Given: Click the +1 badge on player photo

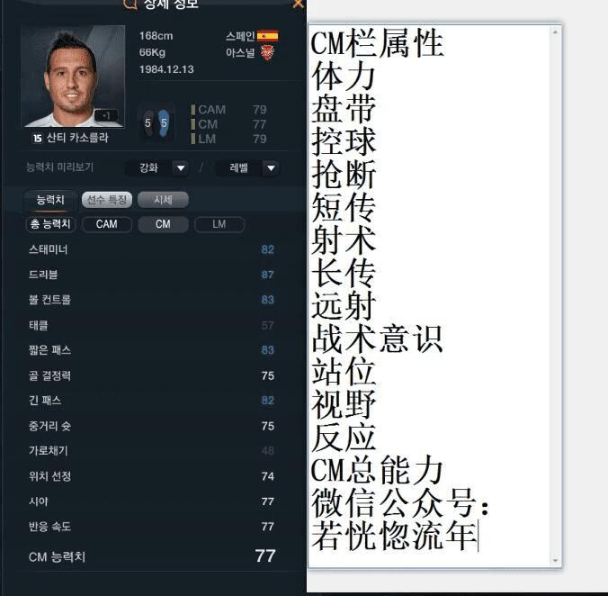Looking at the screenshot, I should click(106, 115).
